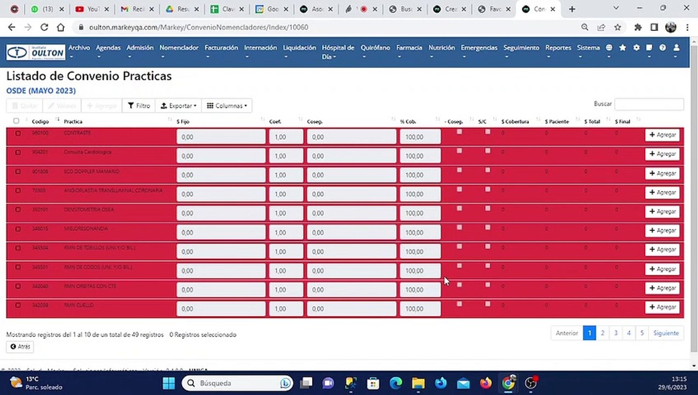
Task: Click the help question mark icon
Action: 662,48
